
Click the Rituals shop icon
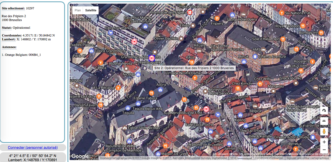(x=199, y=40)
